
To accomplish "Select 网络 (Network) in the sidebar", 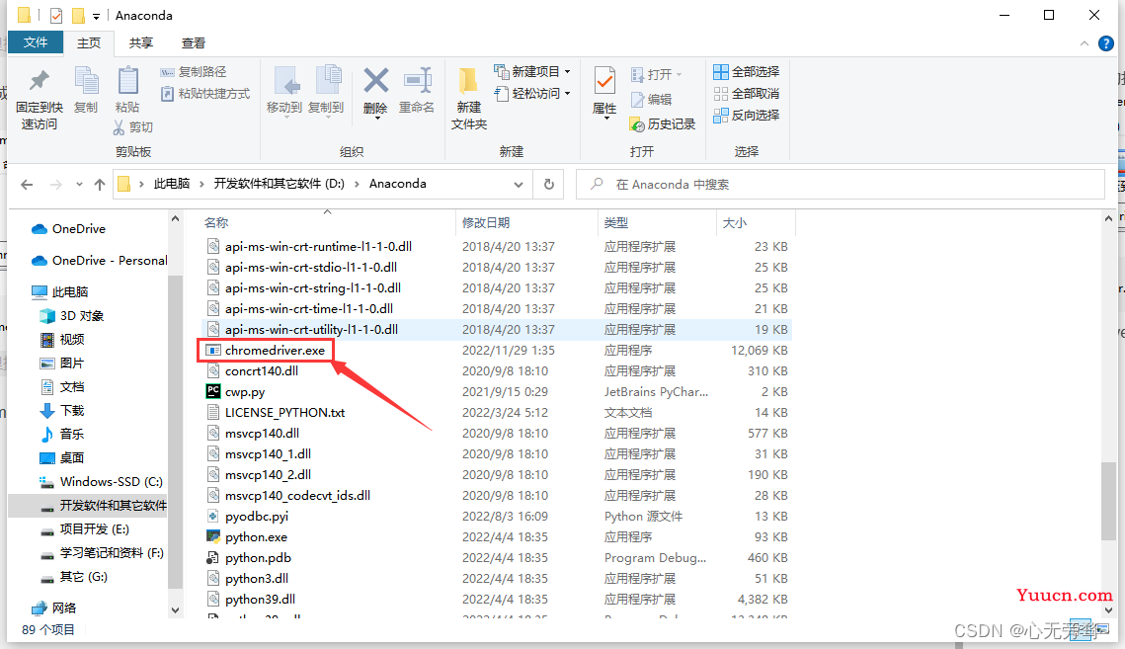I will pos(53,608).
